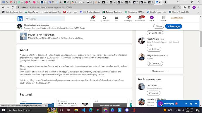Bookmark this page with star icon
The height and width of the screenshot is (113, 202).
coord(179,8)
